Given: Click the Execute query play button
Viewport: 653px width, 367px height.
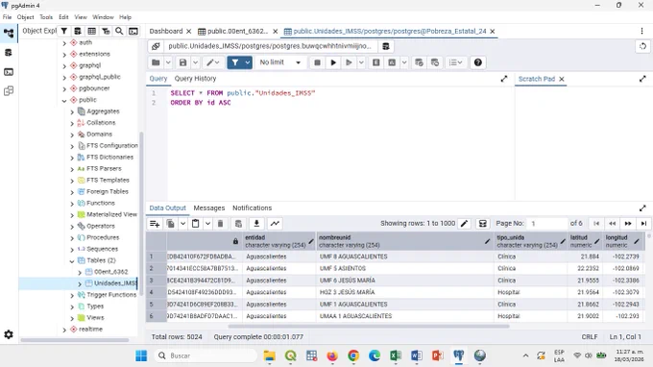Looking at the screenshot, I should tap(333, 62).
